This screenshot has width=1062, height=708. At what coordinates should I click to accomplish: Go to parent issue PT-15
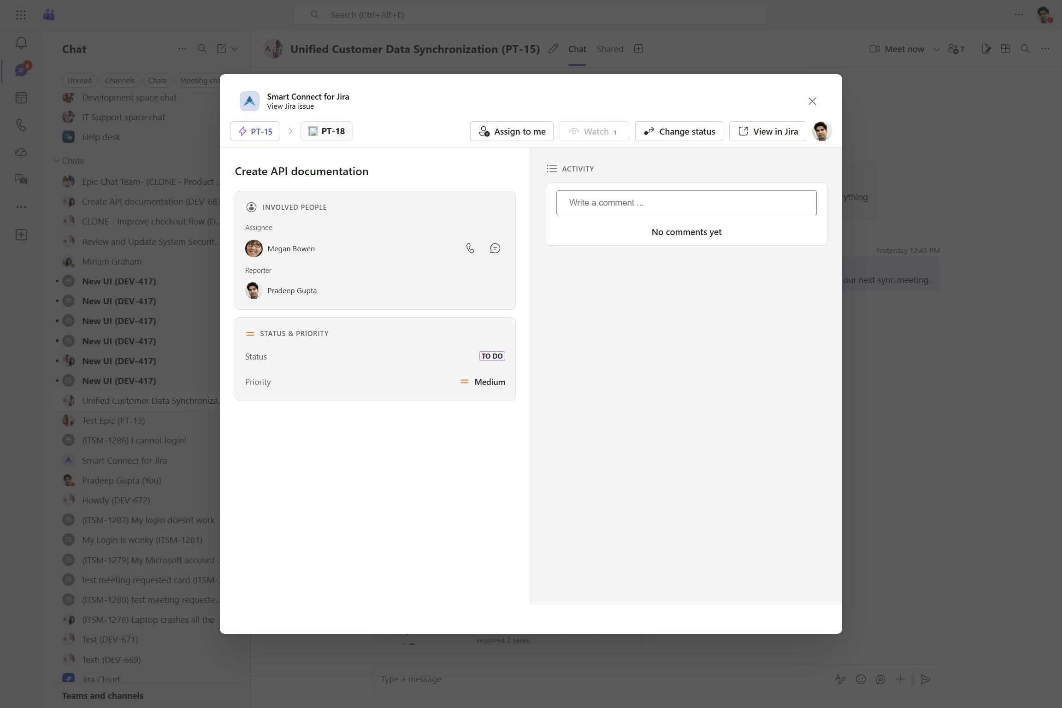click(255, 131)
